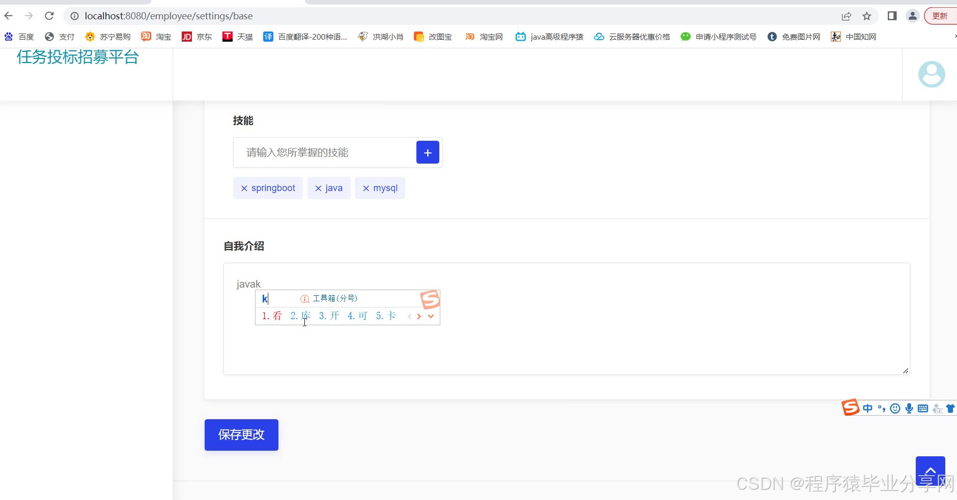Open 申请小程序测试号 bookmark
957x500 pixels.
719,37
